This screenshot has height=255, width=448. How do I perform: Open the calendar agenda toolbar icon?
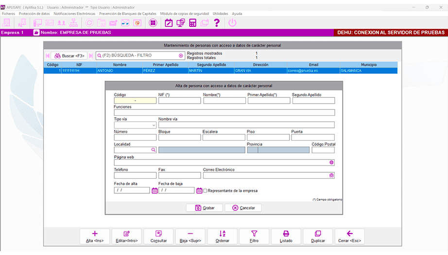tap(169, 23)
